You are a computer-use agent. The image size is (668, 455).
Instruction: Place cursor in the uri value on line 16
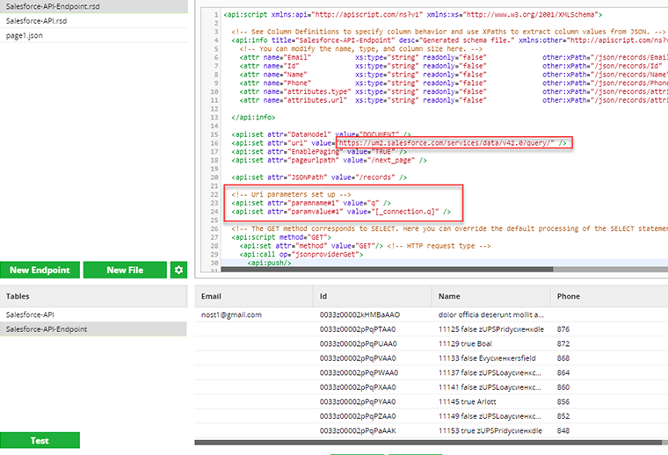click(x=447, y=143)
